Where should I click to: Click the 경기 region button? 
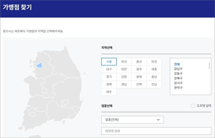pos(109,77)
